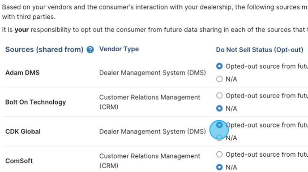The image size is (308, 172).
Task: Click CDK Global vendor type text
Action: (152, 132)
